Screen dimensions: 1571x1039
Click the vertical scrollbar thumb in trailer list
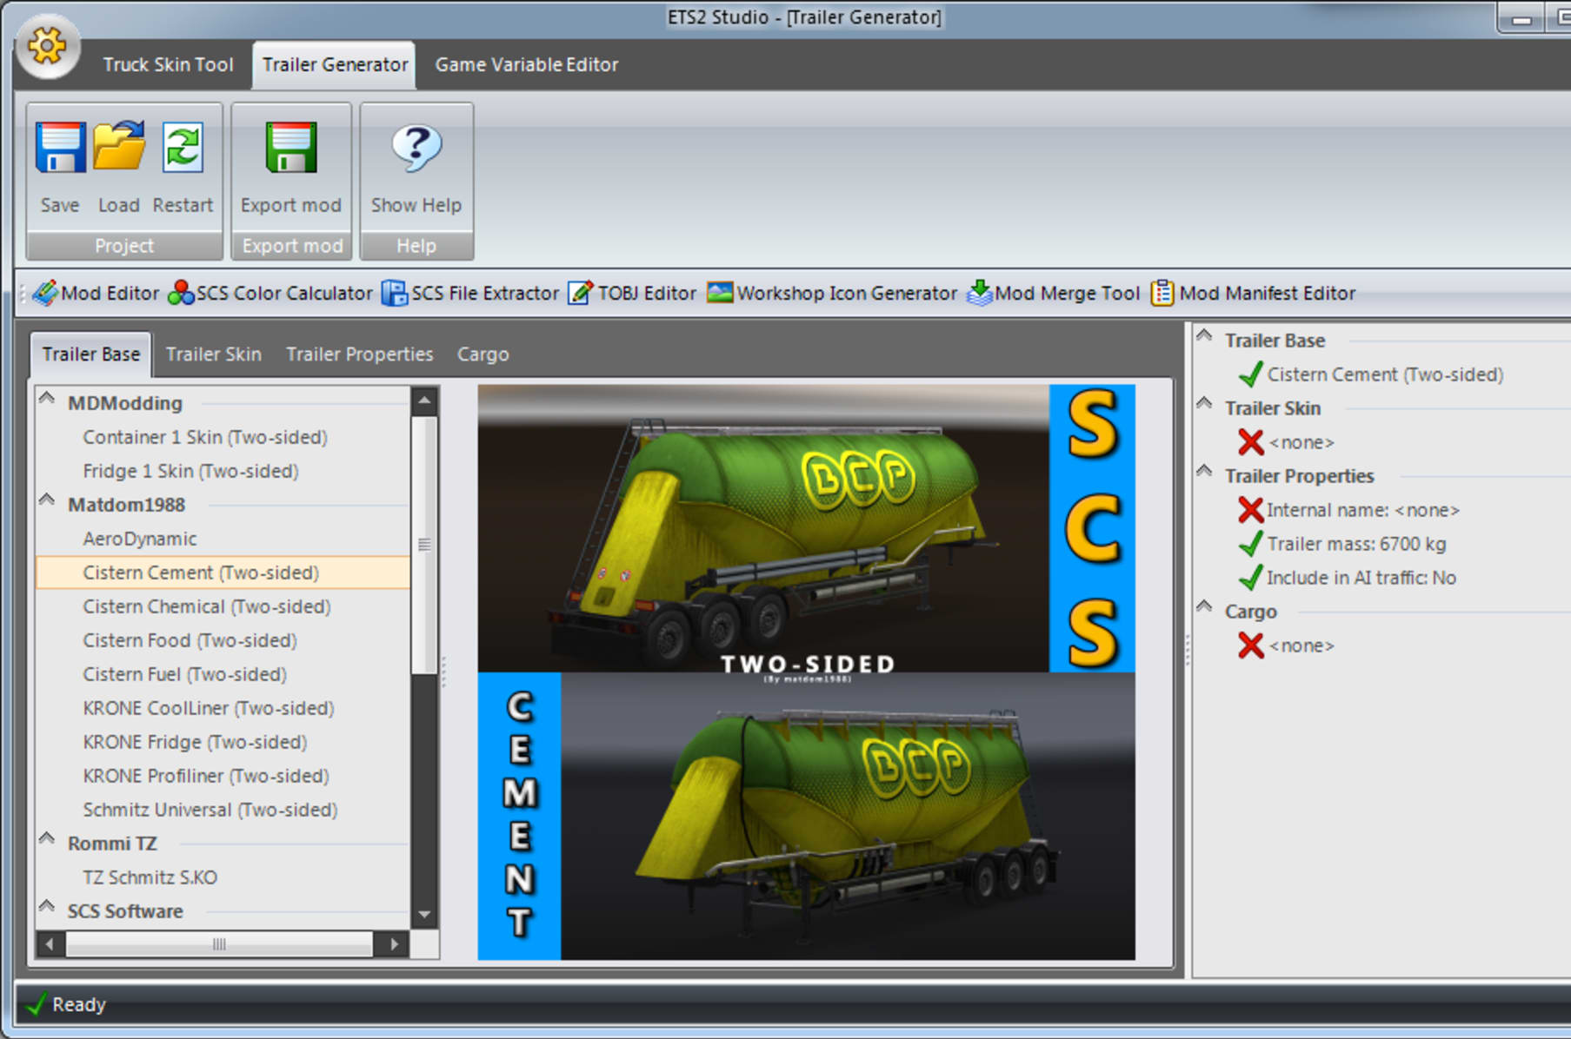click(424, 545)
